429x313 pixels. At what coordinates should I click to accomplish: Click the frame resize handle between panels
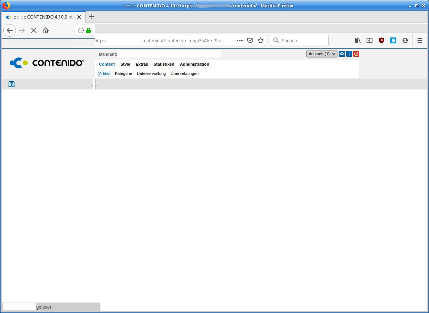coord(94,84)
